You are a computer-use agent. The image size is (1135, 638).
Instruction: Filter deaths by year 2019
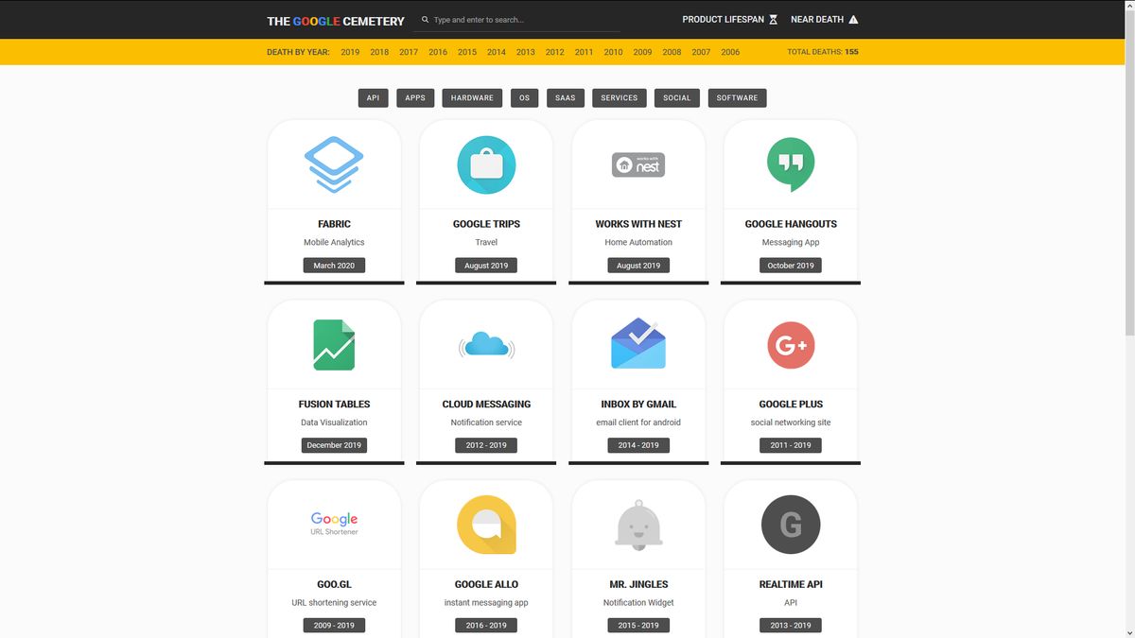[x=350, y=52]
